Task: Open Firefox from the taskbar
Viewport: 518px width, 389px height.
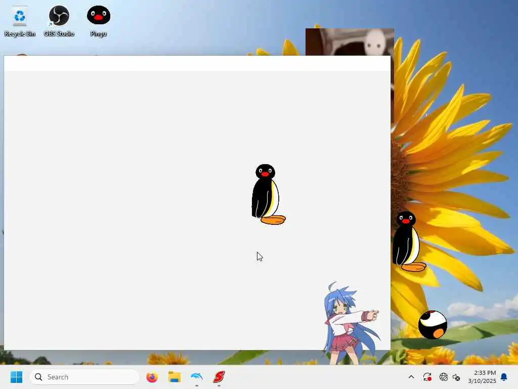Action: 152,377
